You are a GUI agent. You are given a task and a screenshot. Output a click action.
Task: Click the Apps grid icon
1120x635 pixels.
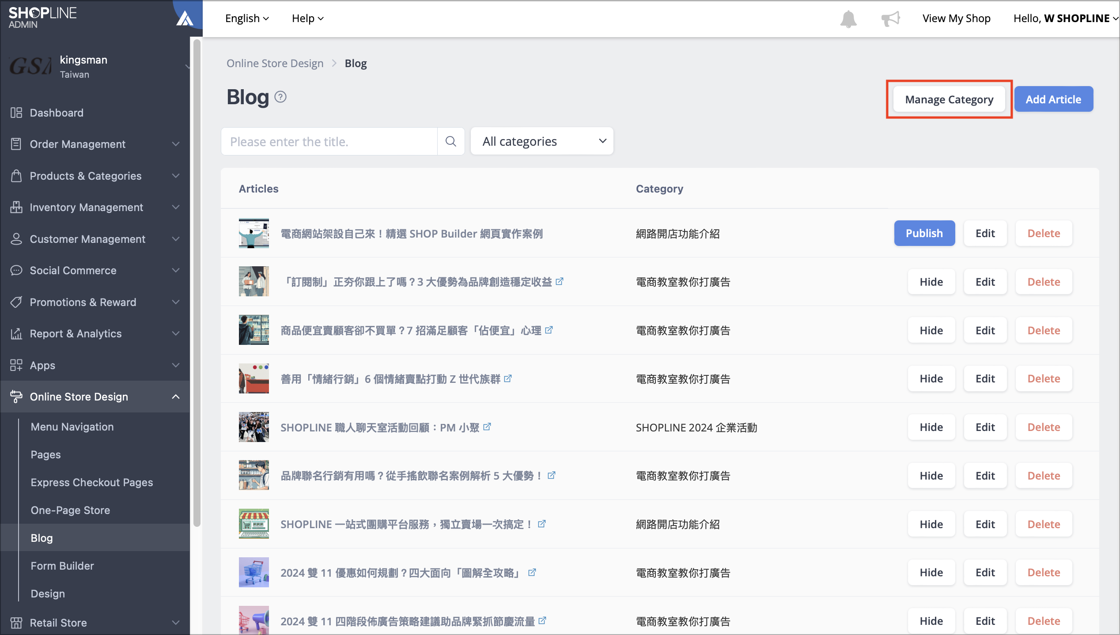pos(16,365)
